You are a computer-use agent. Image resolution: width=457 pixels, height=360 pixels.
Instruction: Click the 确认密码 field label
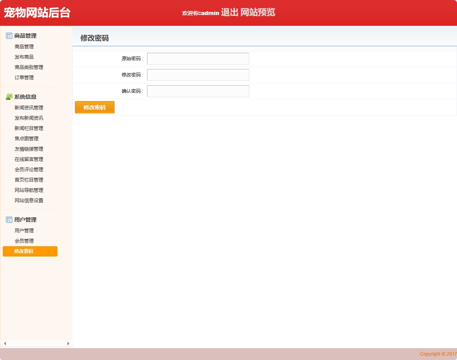pyautogui.click(x=132, y=91)
